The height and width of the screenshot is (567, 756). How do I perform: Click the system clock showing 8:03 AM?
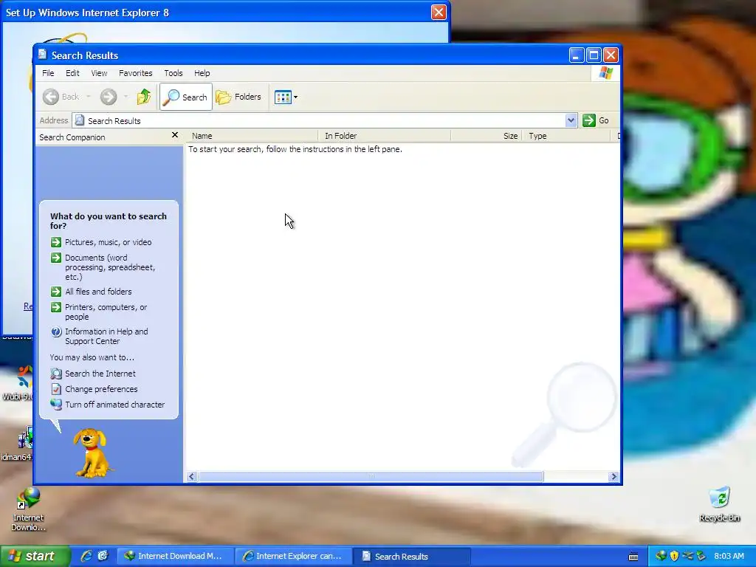[x=729, y=556]
